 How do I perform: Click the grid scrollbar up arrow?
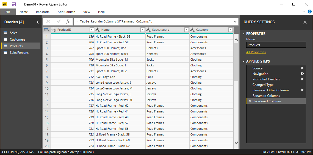coord(236,40)
